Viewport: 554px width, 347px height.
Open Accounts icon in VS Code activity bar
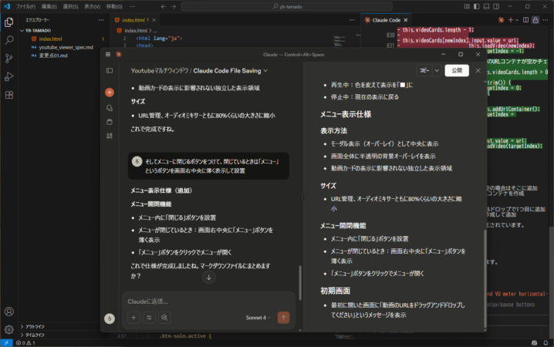[x=8, y=312]
